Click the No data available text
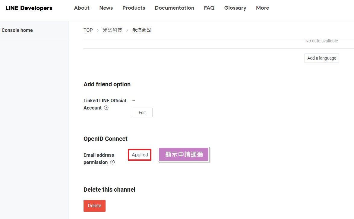This screenshot has width=354, height=219. pos(321,41)
